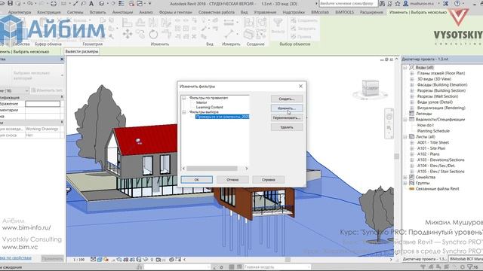Click Удалить button in filter dialog
The image size is (483, 271).
point(287,127)
